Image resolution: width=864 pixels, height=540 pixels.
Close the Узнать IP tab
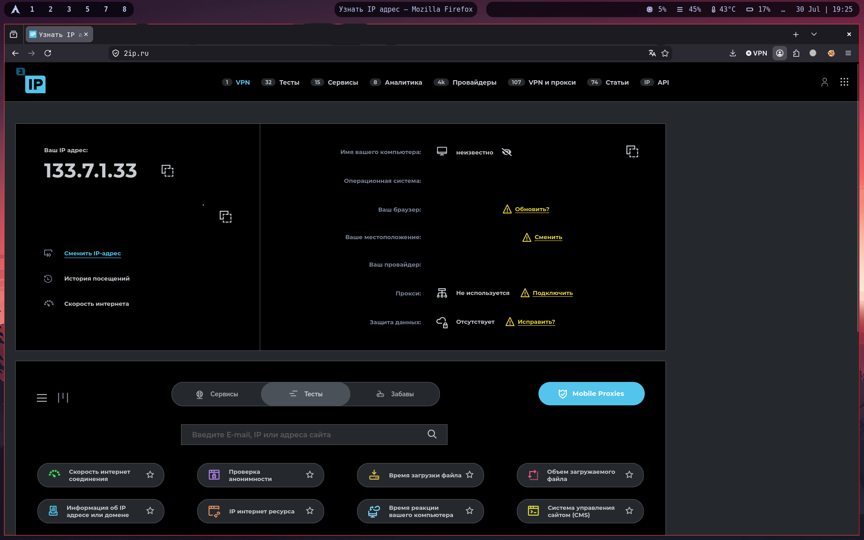(x=86, y=34)
